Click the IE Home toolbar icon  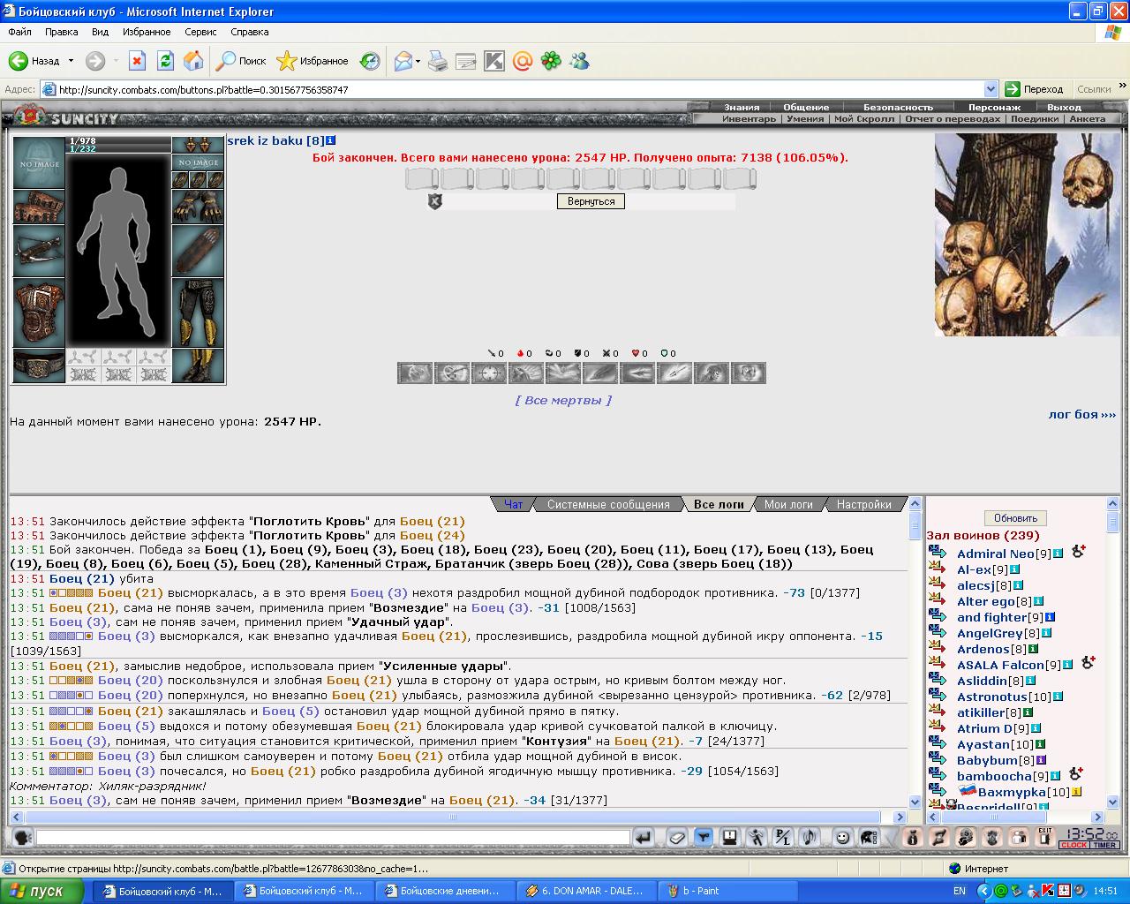click(193, 61)
